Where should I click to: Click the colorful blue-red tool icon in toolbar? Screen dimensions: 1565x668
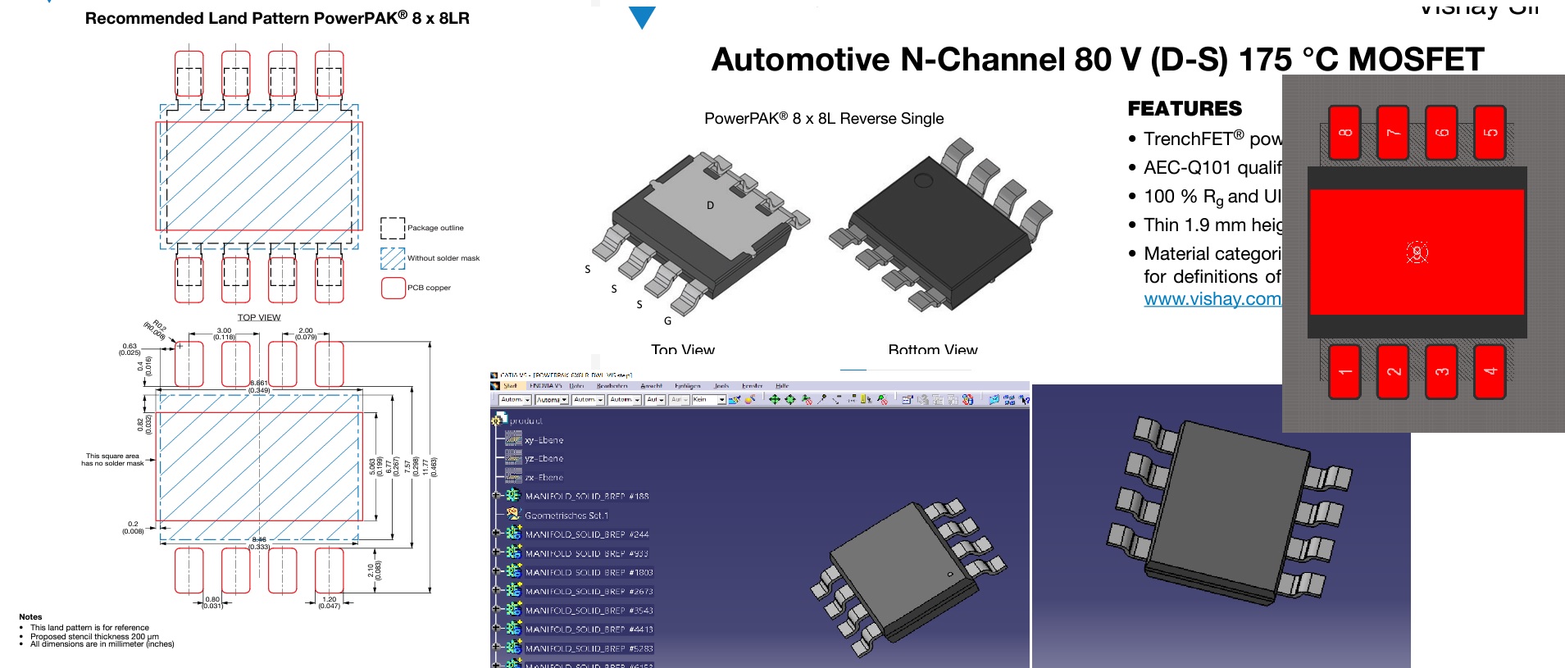point(968,399)
